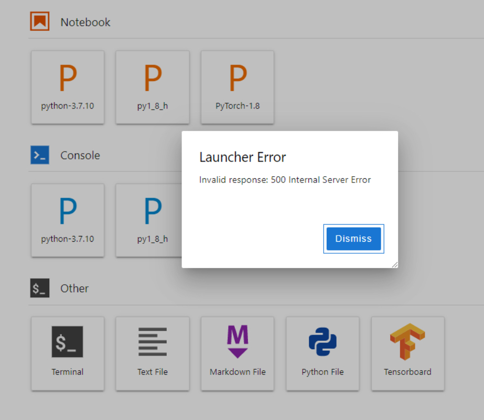
Task: Click the Notebook section bookmark icon
Action: (x=39, y=21)
